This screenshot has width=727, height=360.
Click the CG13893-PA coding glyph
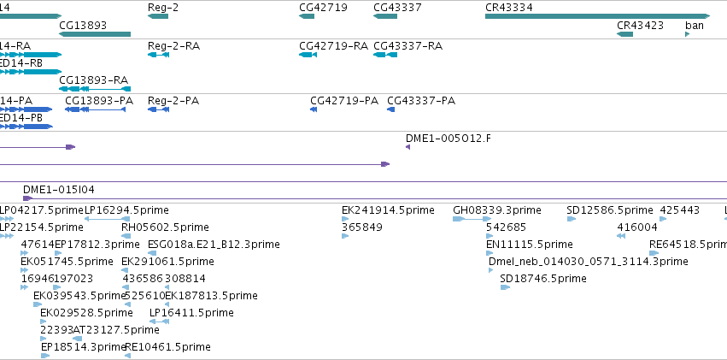96,109
